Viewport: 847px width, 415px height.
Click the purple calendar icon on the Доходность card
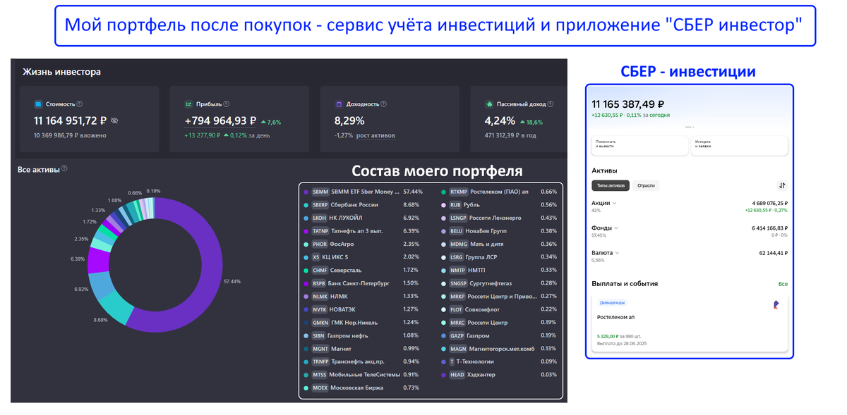point(339,104)
